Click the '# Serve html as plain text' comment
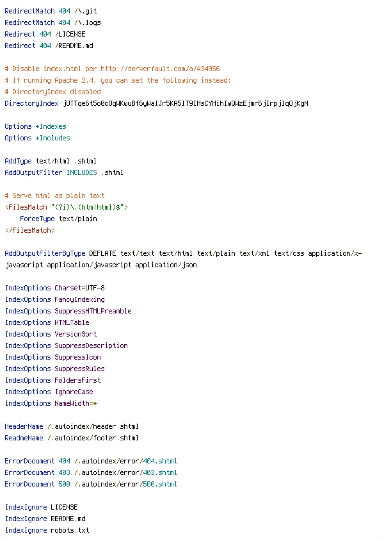The image size is (384, 541). click(x=54, y=196)
